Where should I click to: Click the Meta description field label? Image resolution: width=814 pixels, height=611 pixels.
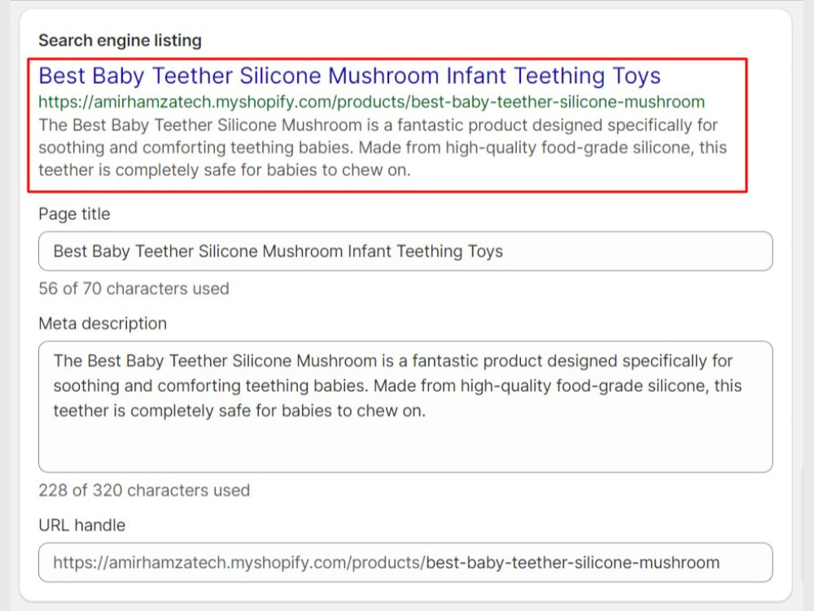(x=103, y=323)
